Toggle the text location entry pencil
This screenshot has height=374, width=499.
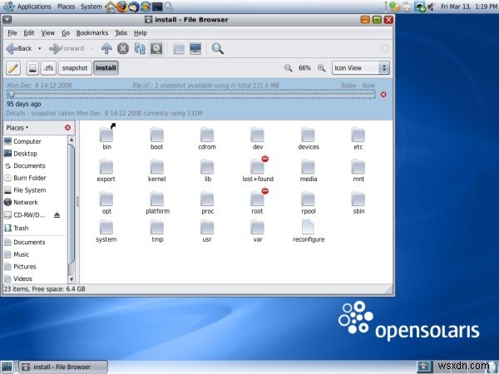click(x=13, y=68)
